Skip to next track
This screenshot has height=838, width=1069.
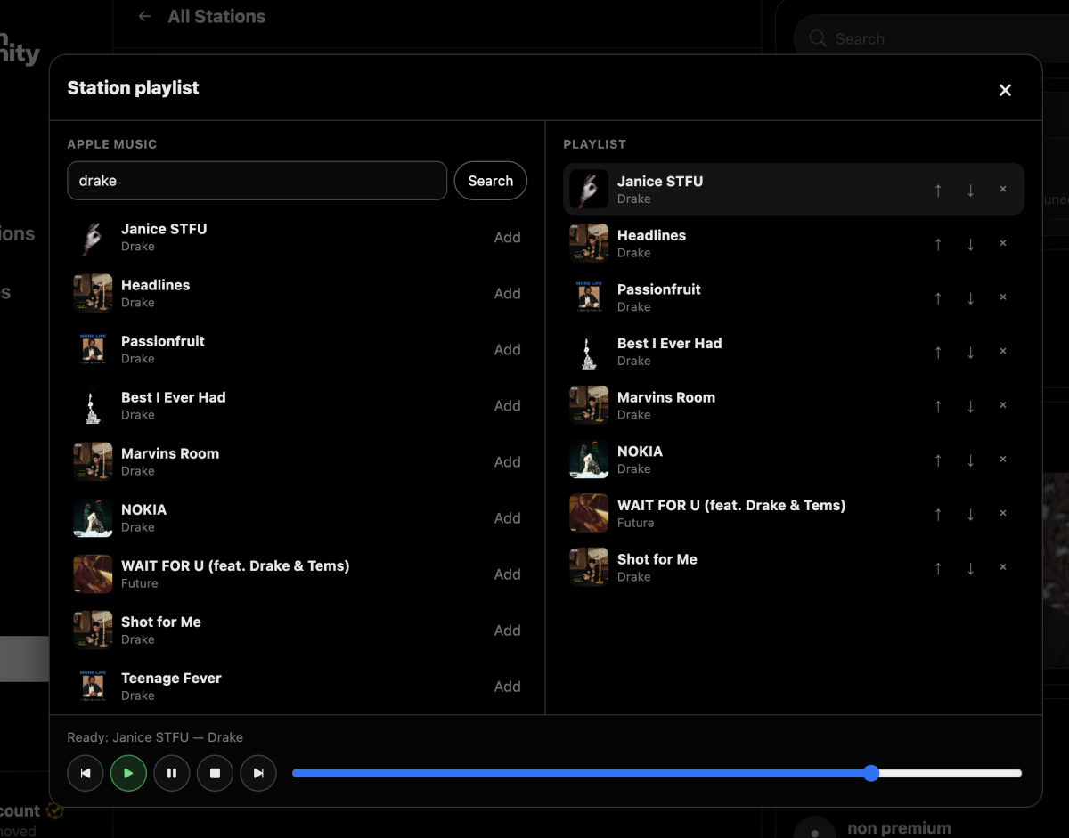[258, 773]
